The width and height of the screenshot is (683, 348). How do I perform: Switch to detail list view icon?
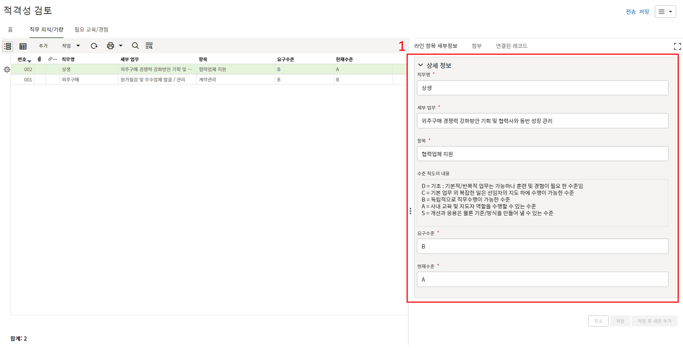7,46
